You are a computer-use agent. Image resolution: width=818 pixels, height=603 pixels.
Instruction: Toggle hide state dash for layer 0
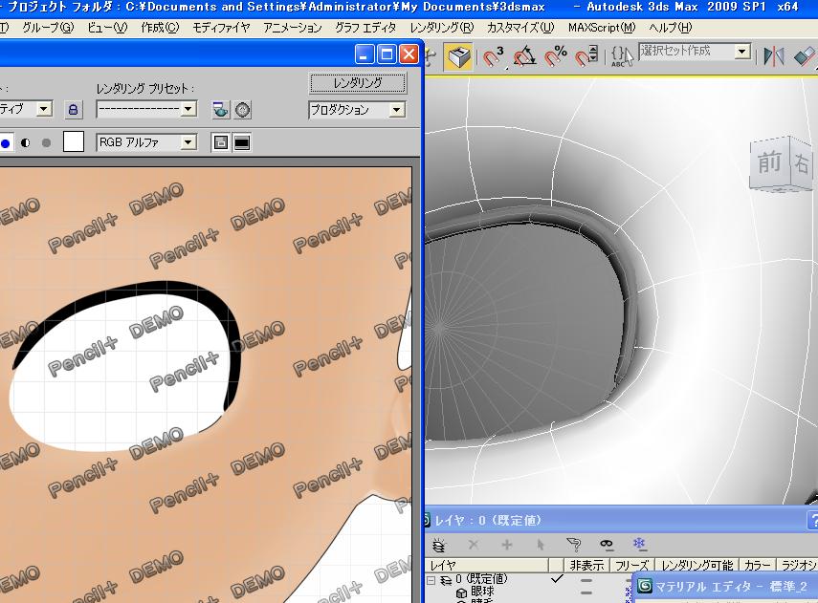pyautogui.click(x=586, y=580)
